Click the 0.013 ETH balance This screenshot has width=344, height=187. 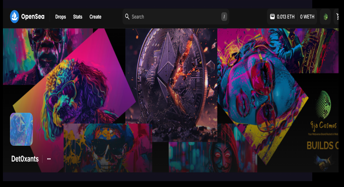click(x=285, y=17)
